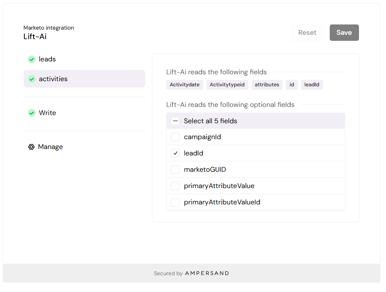Check the campaignId checkbox

coord(175,137)
